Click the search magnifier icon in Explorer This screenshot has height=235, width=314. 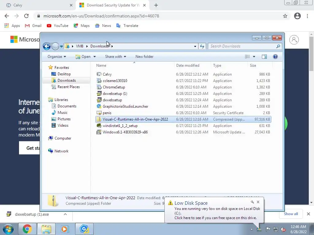click(278, 46)
